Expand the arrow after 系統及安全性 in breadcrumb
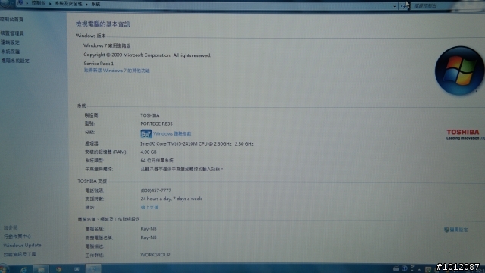This screenshot has width=485, height=273. point(86,4)
